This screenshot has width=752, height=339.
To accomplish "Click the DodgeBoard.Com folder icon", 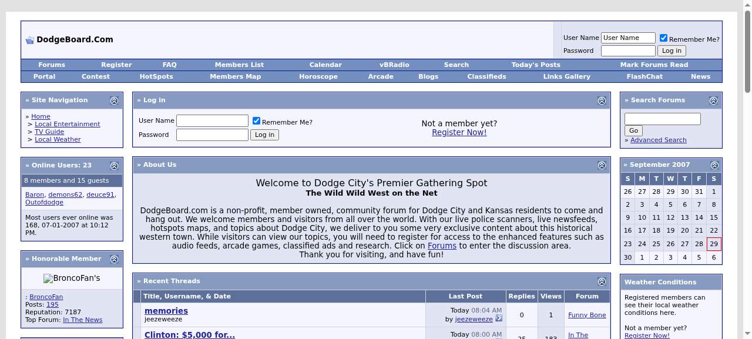I will click(x=29, y=40).
